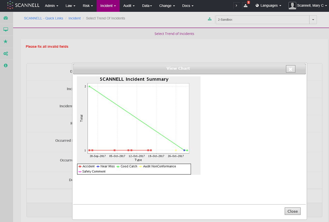Click the yellow Audit NonConformance data point

(176, 150)
